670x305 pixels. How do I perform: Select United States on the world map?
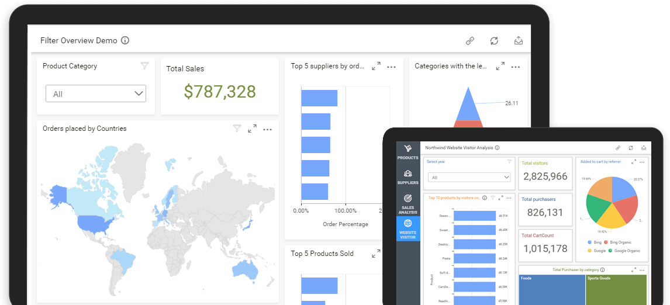click(x=95, y=223)
